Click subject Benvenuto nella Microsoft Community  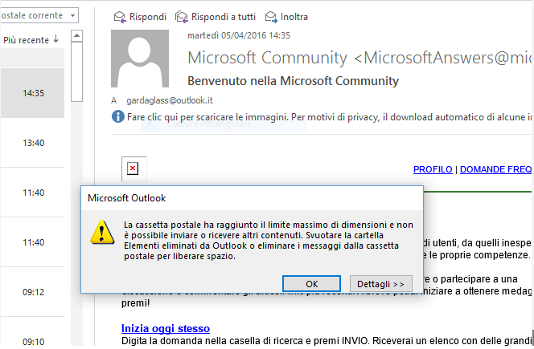click(294, 81)
